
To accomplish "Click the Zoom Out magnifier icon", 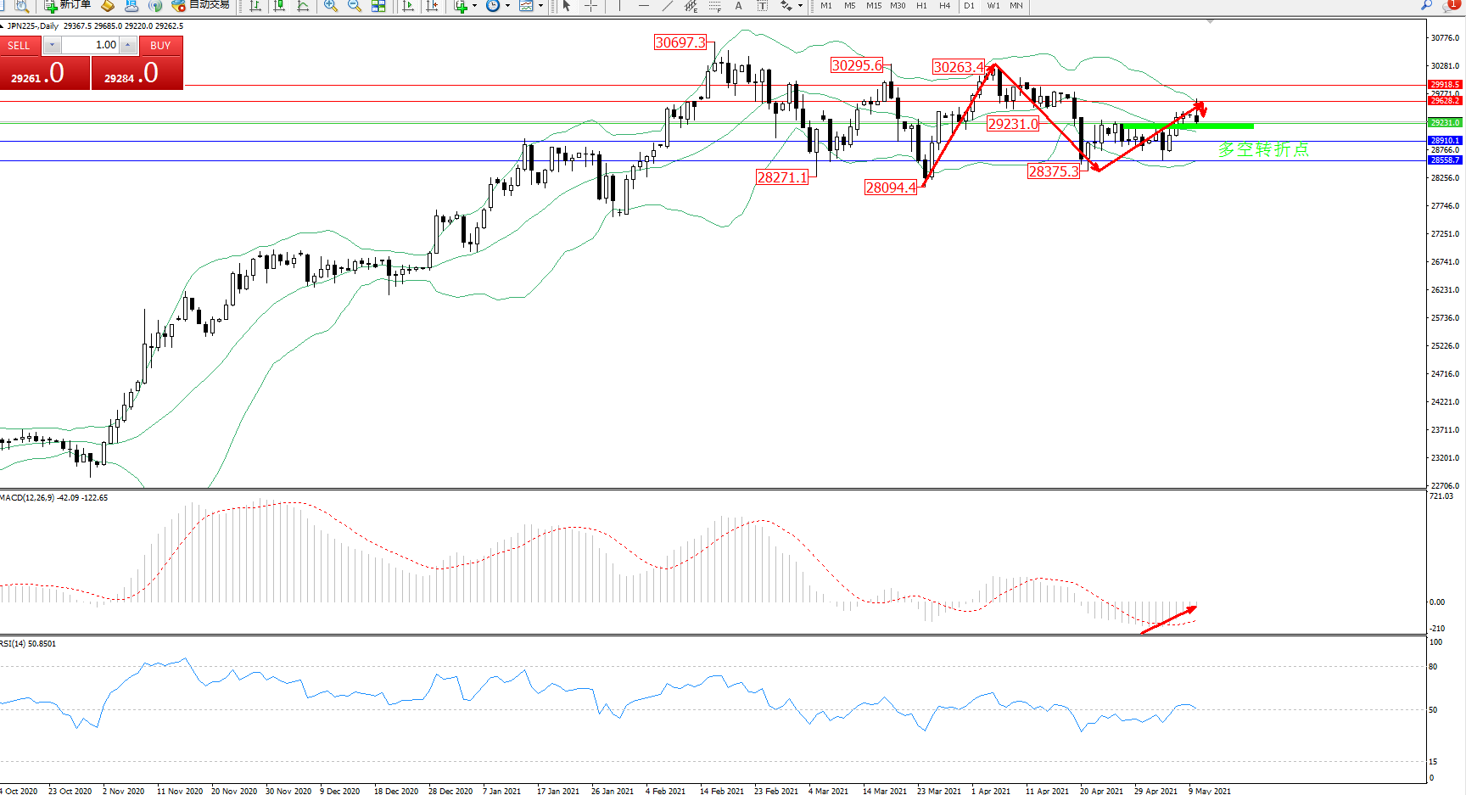I will pyautogui.click(x=355, y=6).
